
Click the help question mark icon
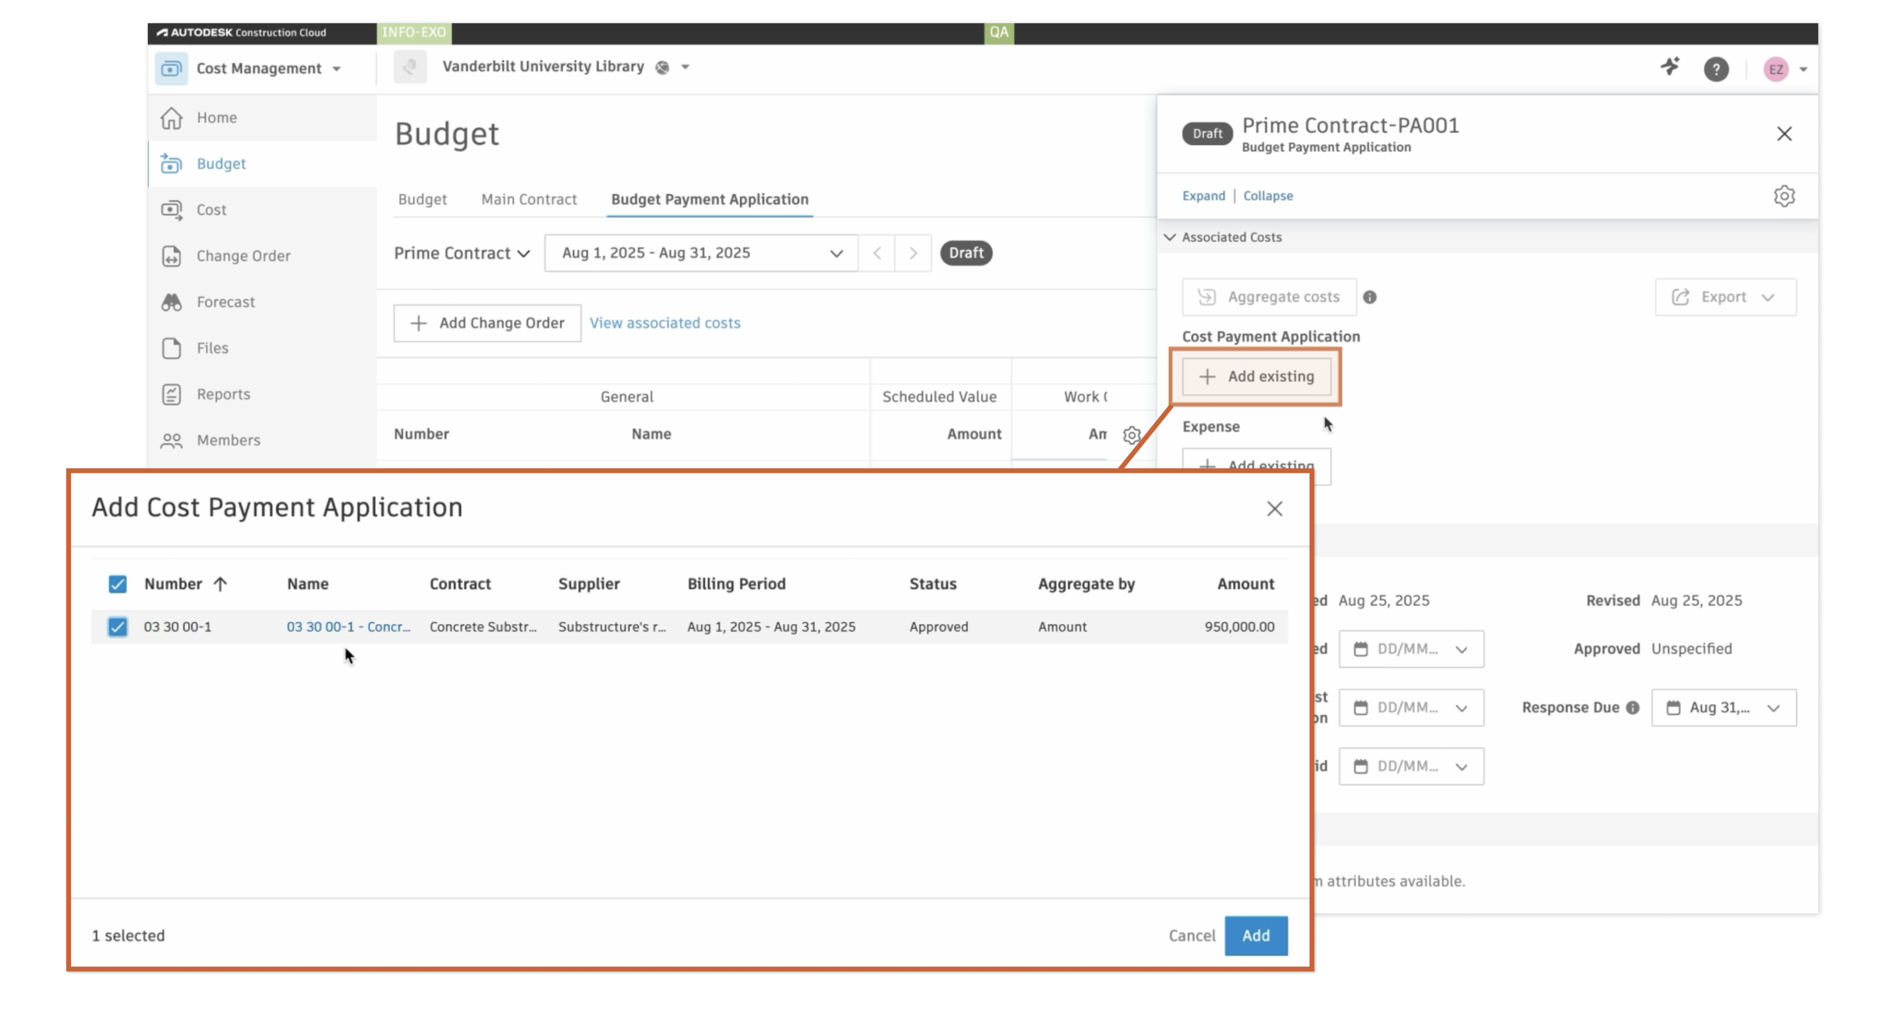point(1716,69)
